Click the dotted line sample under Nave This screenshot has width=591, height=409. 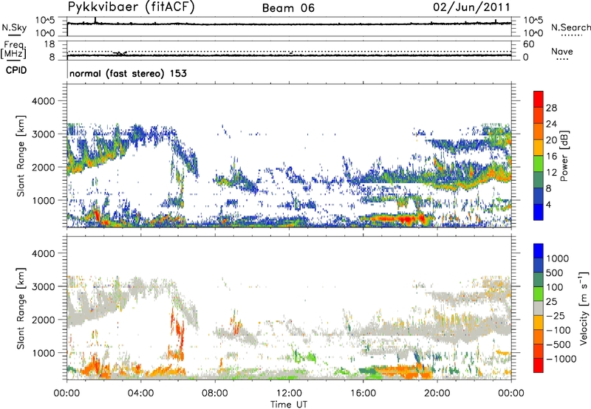click(x=562, y=59)
